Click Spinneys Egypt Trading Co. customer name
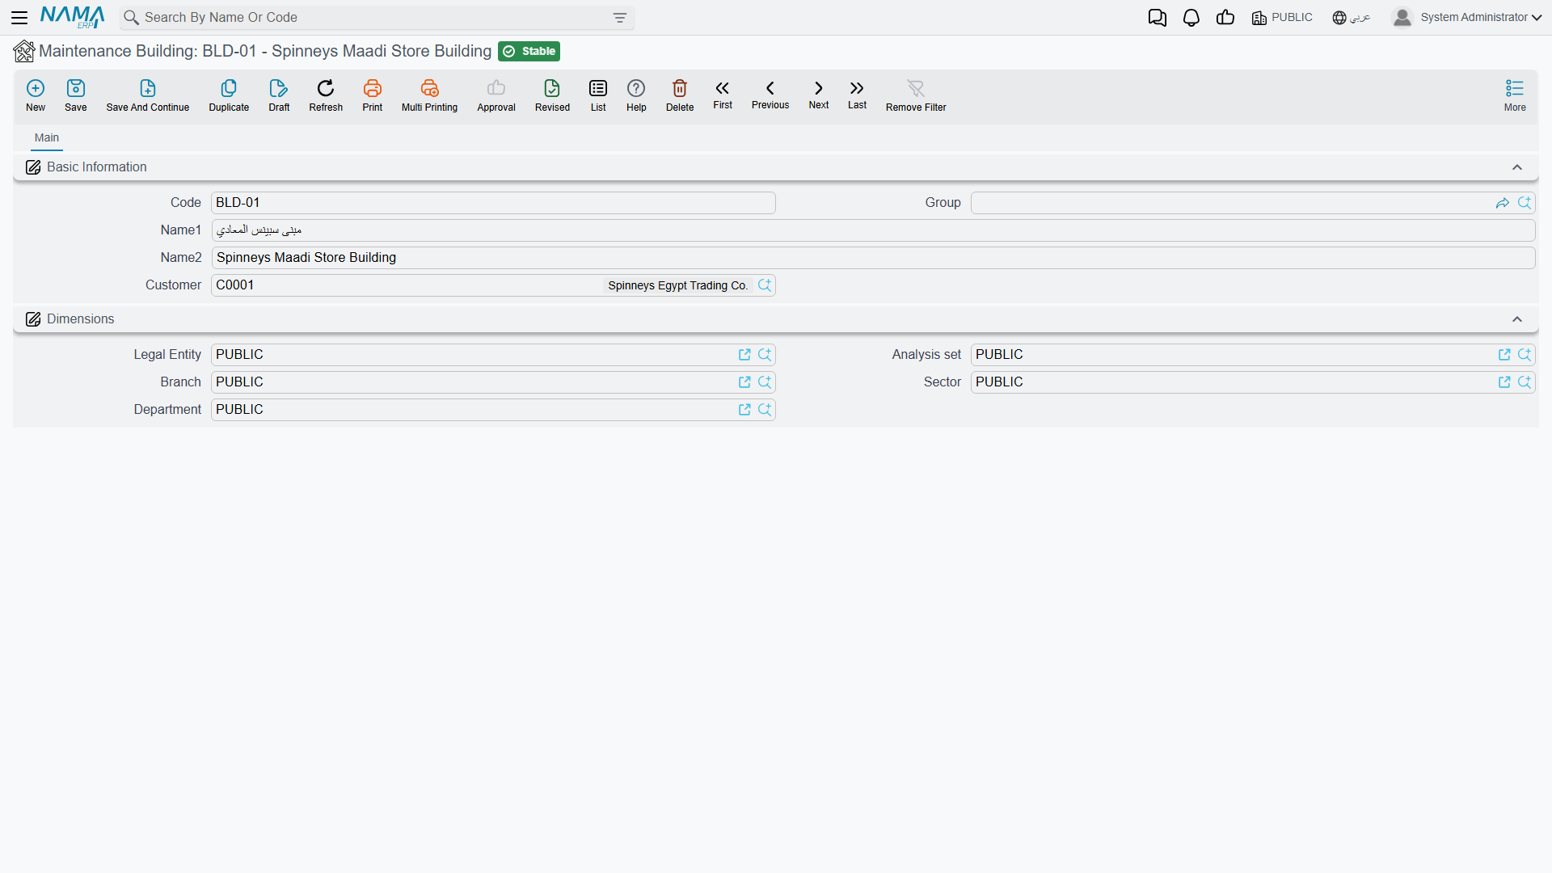Viewport: 1552px width, 873px height. 678,285
